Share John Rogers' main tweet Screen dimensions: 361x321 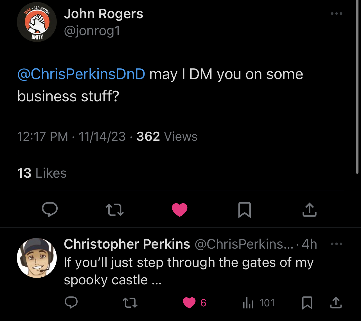pos(309,210)
